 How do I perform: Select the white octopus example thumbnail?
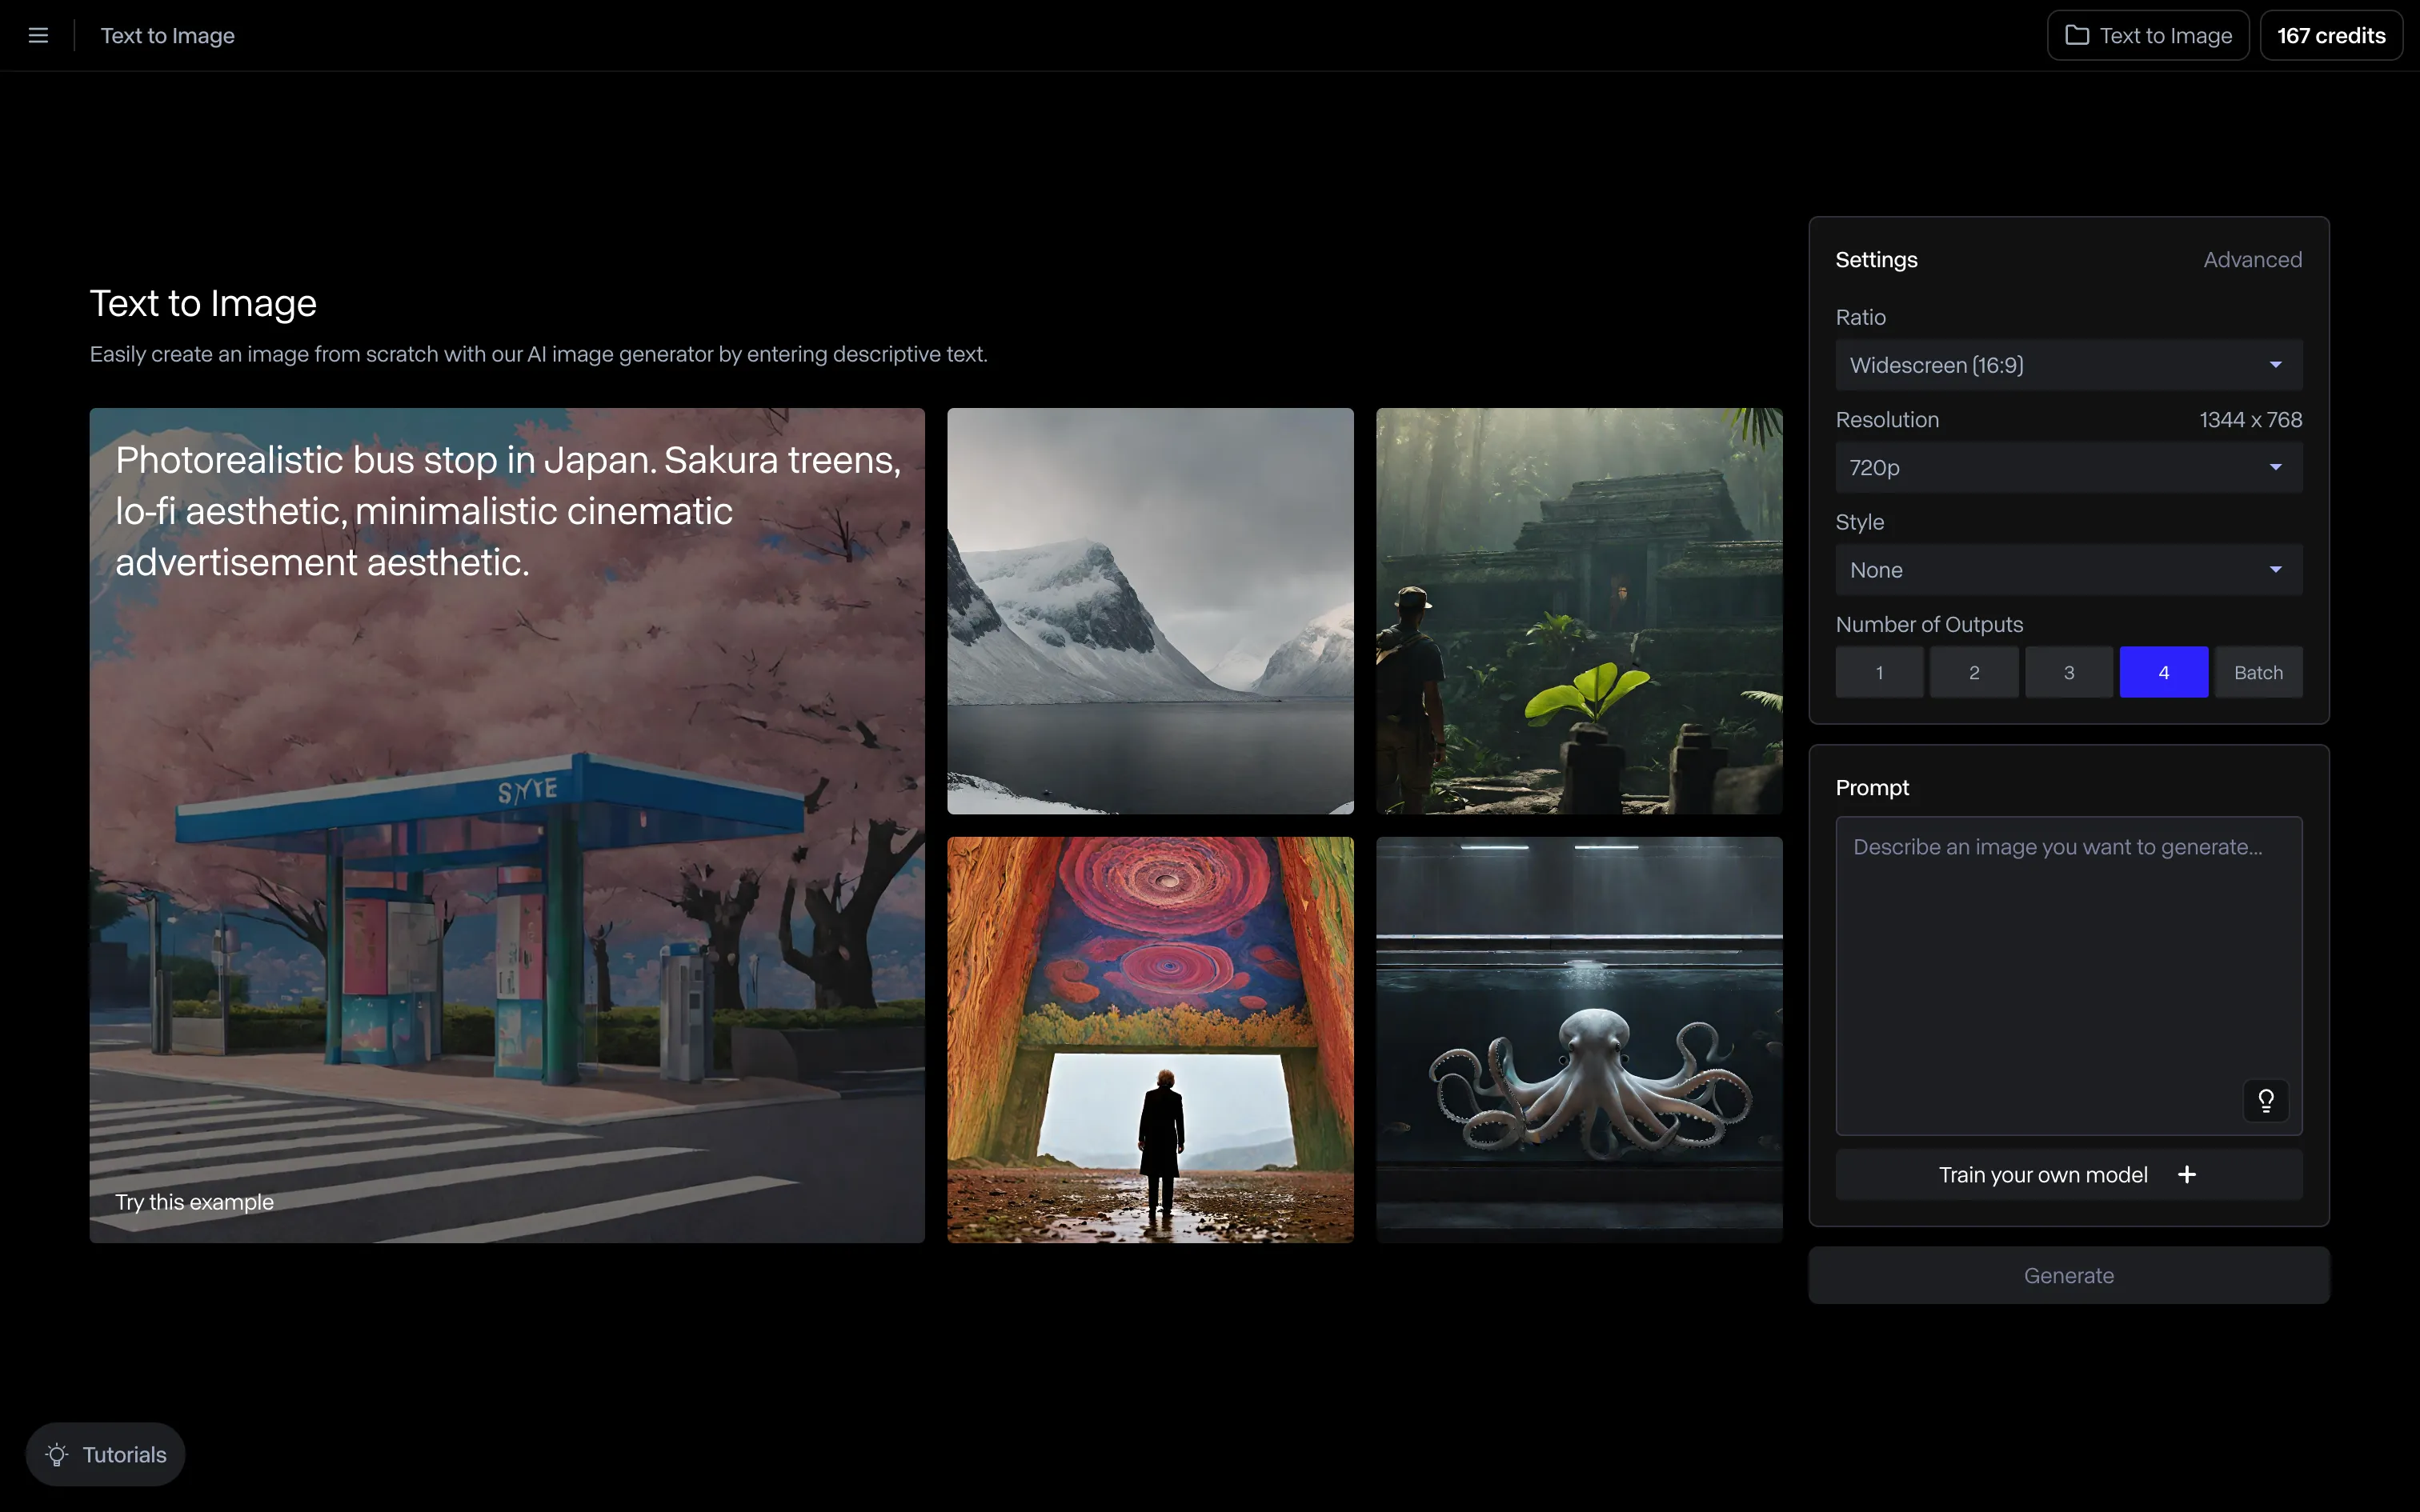[x=1578, y=1040]
